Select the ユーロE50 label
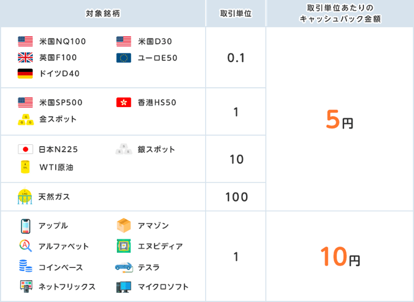Screen dimensions: 414x302 point(158,58)
